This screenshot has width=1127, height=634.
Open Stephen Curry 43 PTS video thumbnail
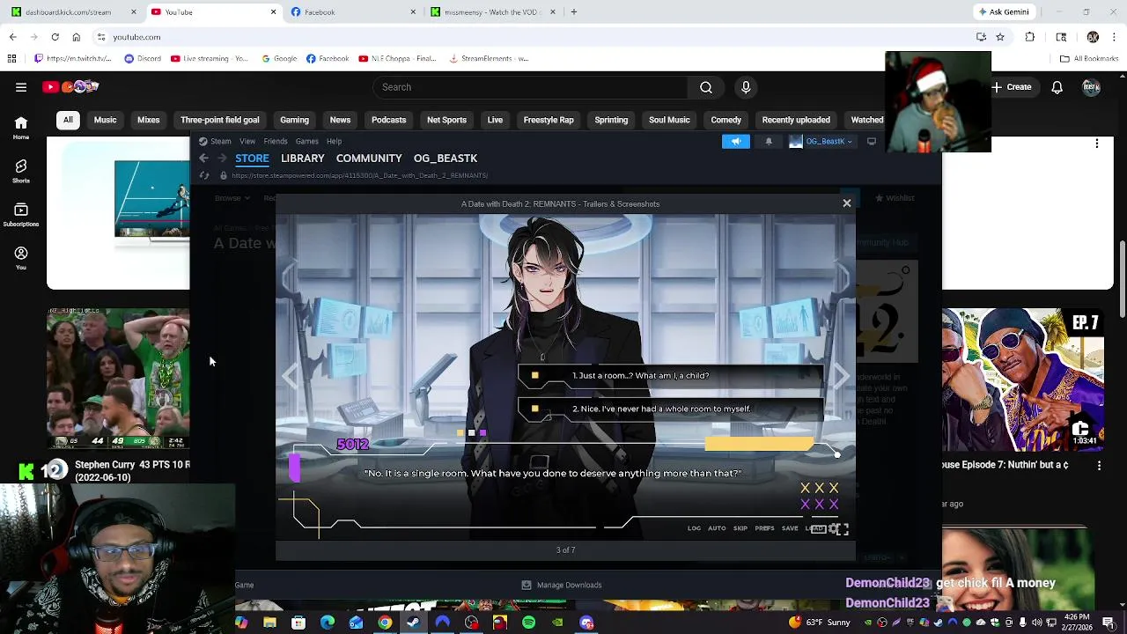tap(118, 380)
